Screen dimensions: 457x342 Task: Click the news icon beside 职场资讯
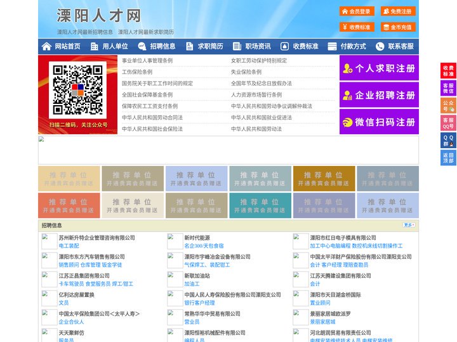tap(237, 46)
